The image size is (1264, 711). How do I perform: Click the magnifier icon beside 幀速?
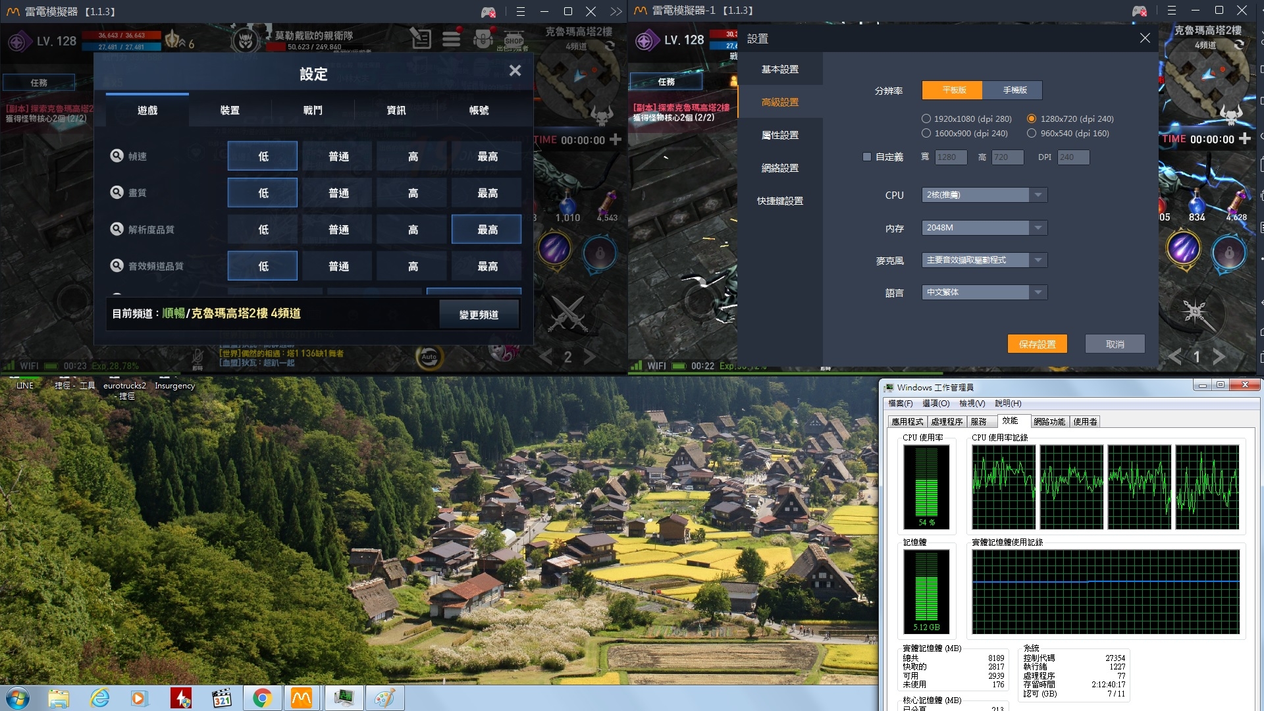click(x=117, y=155)
